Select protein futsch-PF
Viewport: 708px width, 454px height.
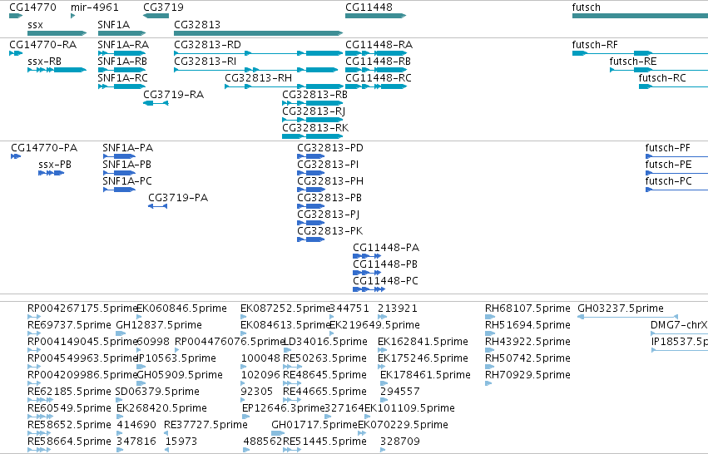point(677,156)
